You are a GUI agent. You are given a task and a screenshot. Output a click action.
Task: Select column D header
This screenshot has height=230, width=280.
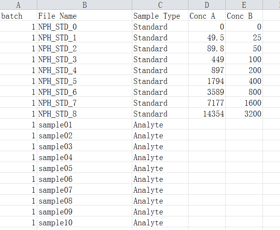coord(207,5)
